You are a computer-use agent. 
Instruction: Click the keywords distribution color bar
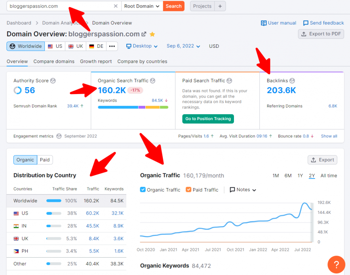(x=133, y=107)
